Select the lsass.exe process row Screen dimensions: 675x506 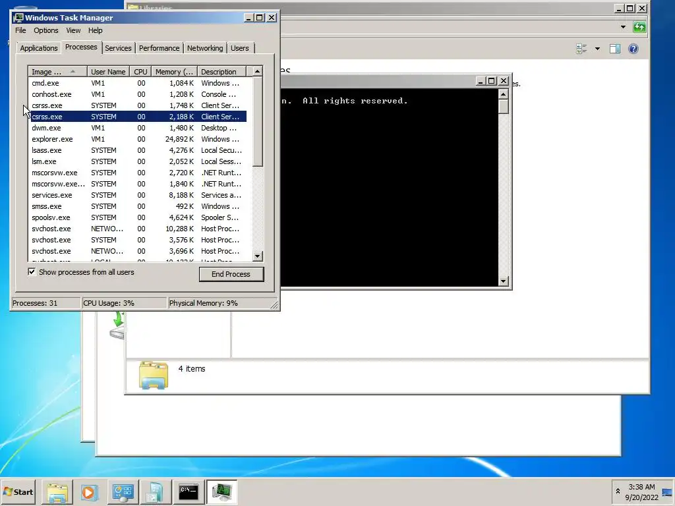(x=138, y=150)
